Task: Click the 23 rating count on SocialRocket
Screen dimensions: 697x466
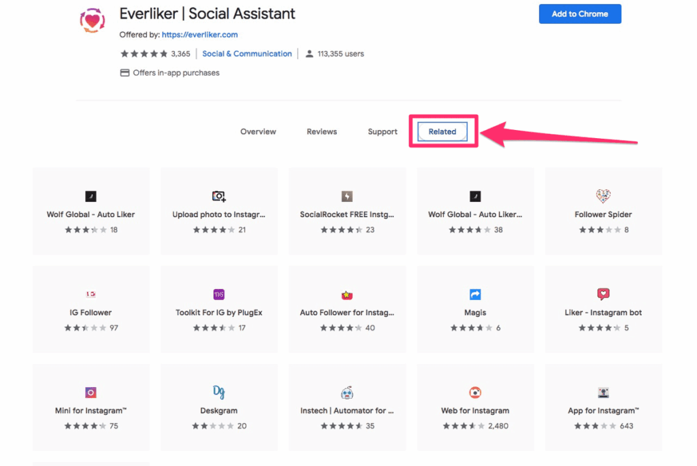Action: point(370,230)
